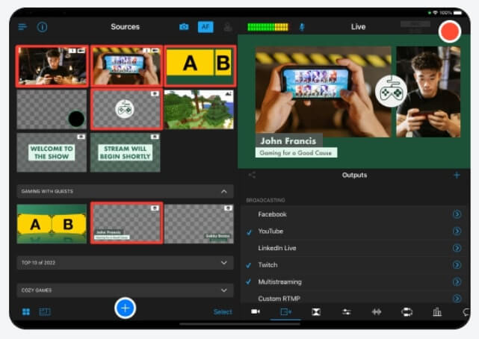Enable the LinkedIn Live output

click(354, 248)
